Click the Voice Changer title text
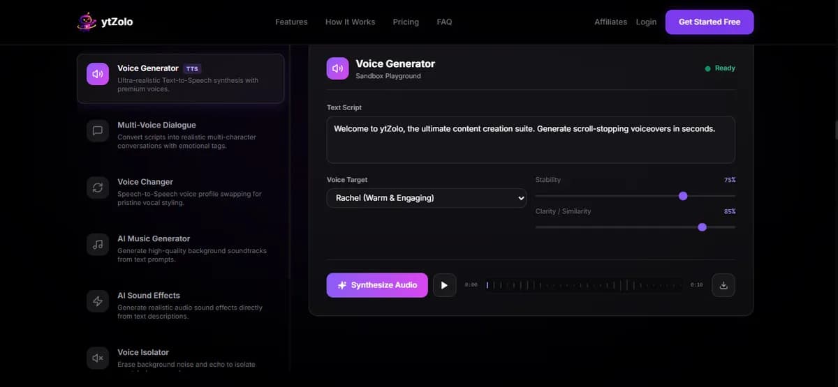 (x=145, y=182)
